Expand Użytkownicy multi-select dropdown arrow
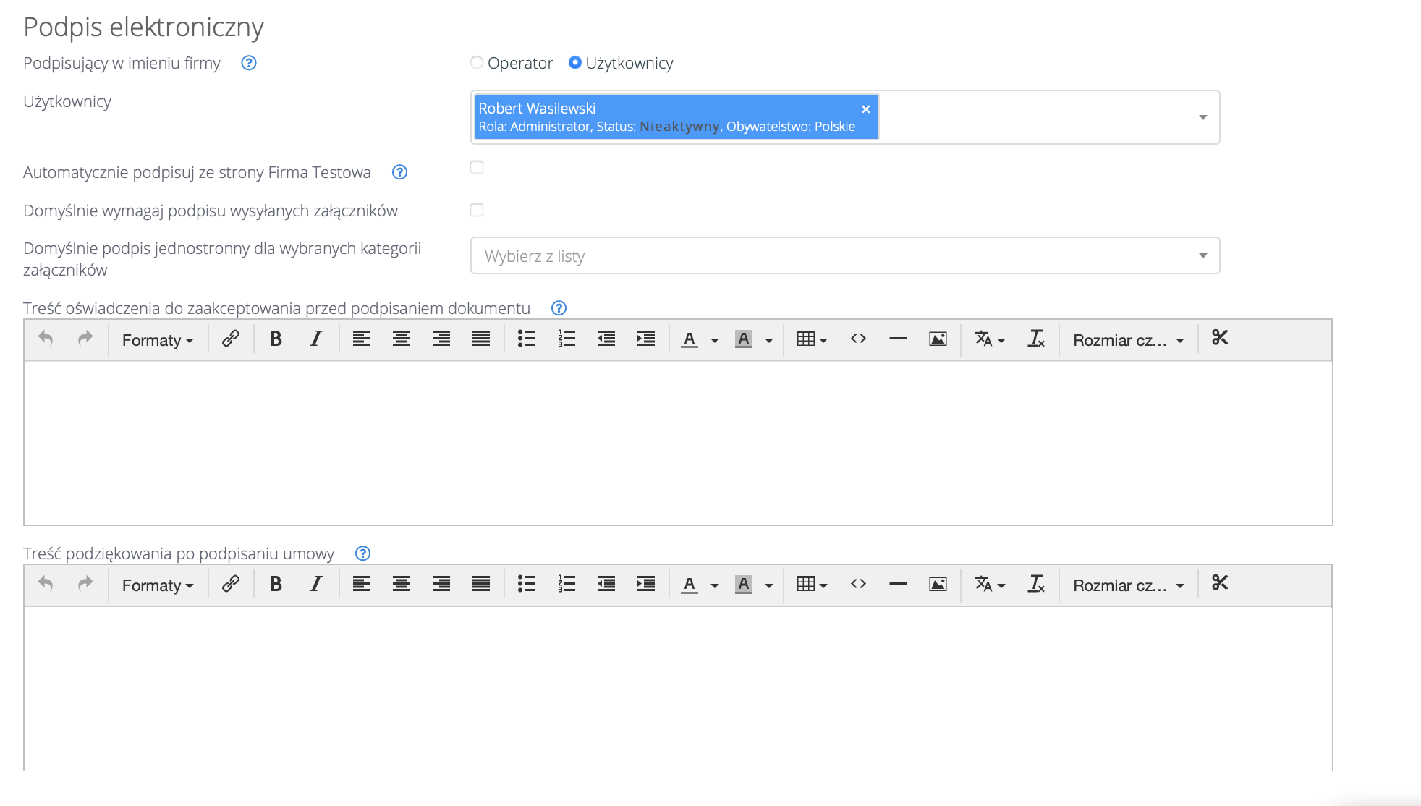Screen dimensions: 1421x806 1202,118
